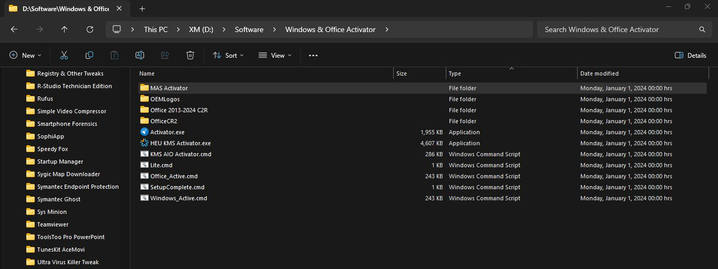Open Speedy Fox folder in sidebar

tap(48, 149)
